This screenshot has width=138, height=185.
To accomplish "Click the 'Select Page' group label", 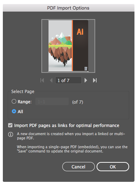I will pyautogui.click(x=23, y=92).
